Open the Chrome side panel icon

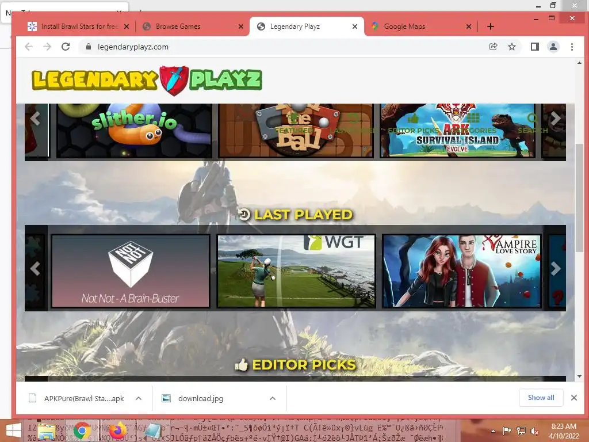pyautogui.click(x=534, y=47)
